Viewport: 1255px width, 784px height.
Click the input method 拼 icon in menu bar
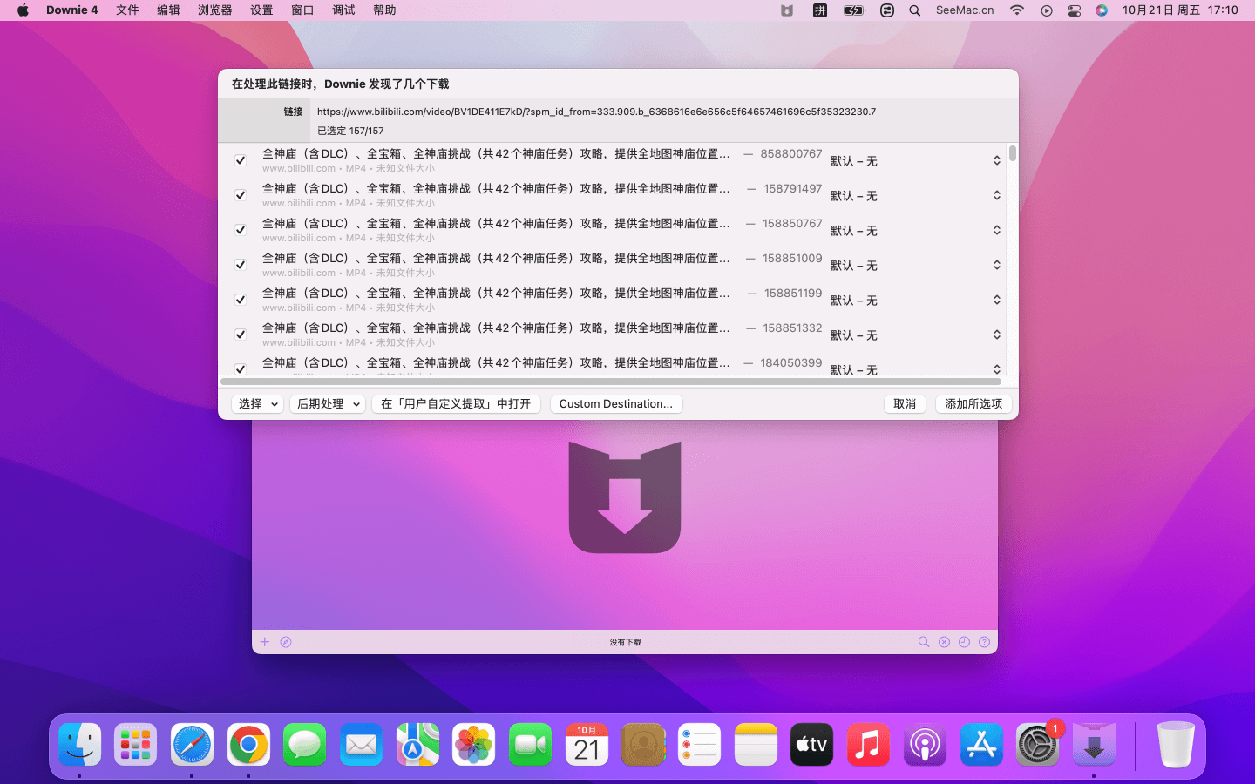[x=820, y=10]
